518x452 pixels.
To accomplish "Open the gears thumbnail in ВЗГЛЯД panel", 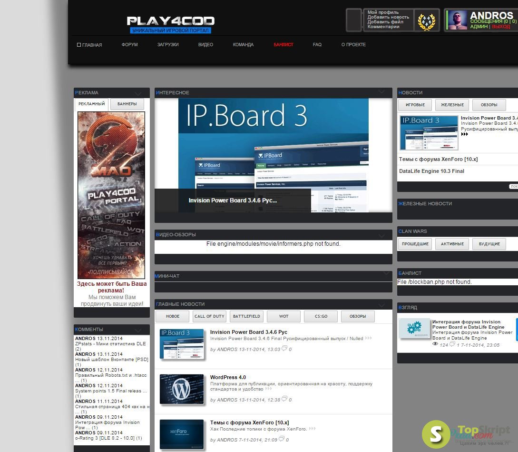I will click(x=414, y=328).
